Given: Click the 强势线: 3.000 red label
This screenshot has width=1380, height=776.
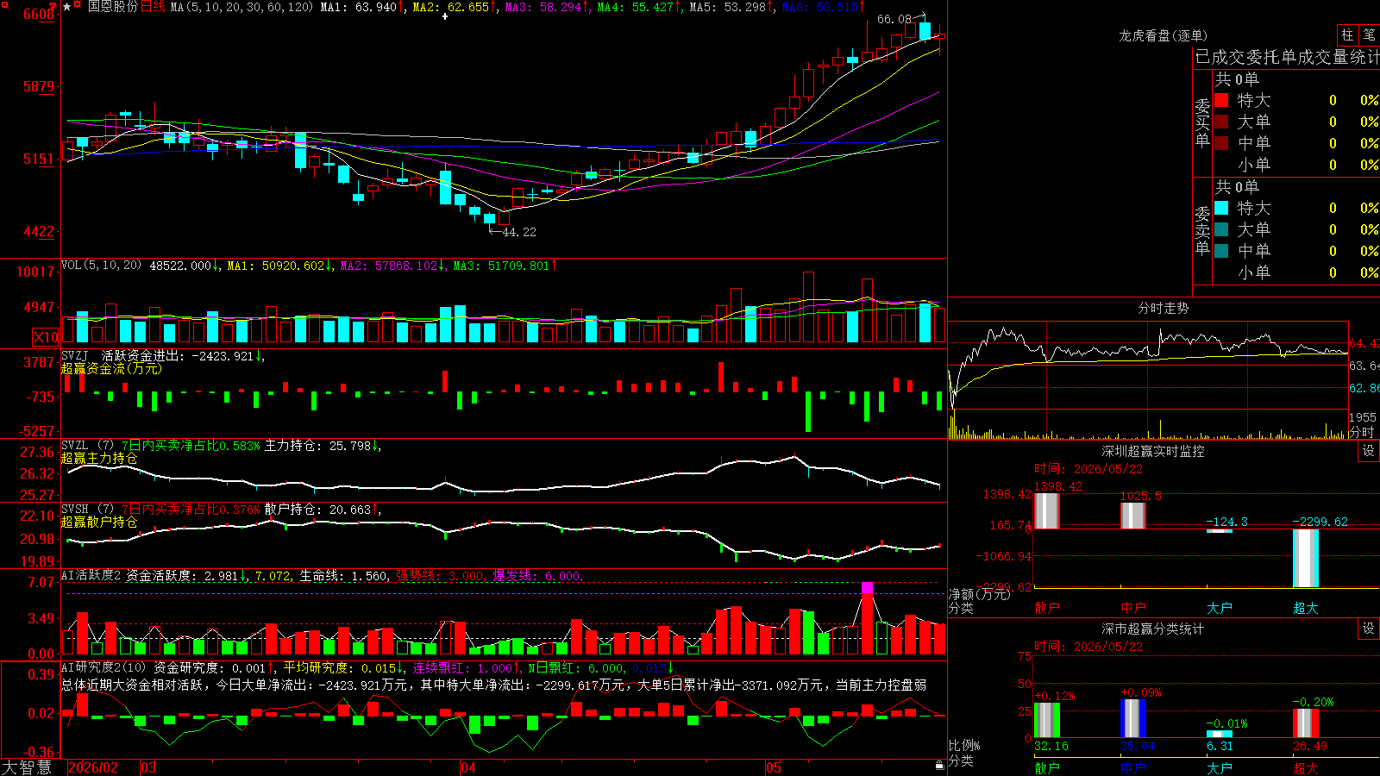Looking at the screenshot, I should (441, 575).
